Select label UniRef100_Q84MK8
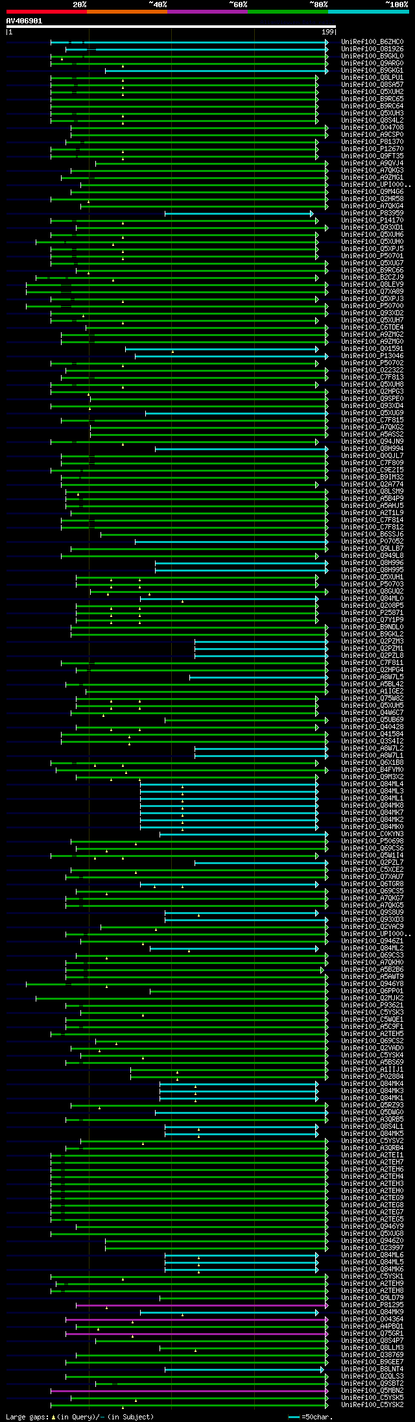The height and width of the screenshot is (1422, 415). click(372, 806)
